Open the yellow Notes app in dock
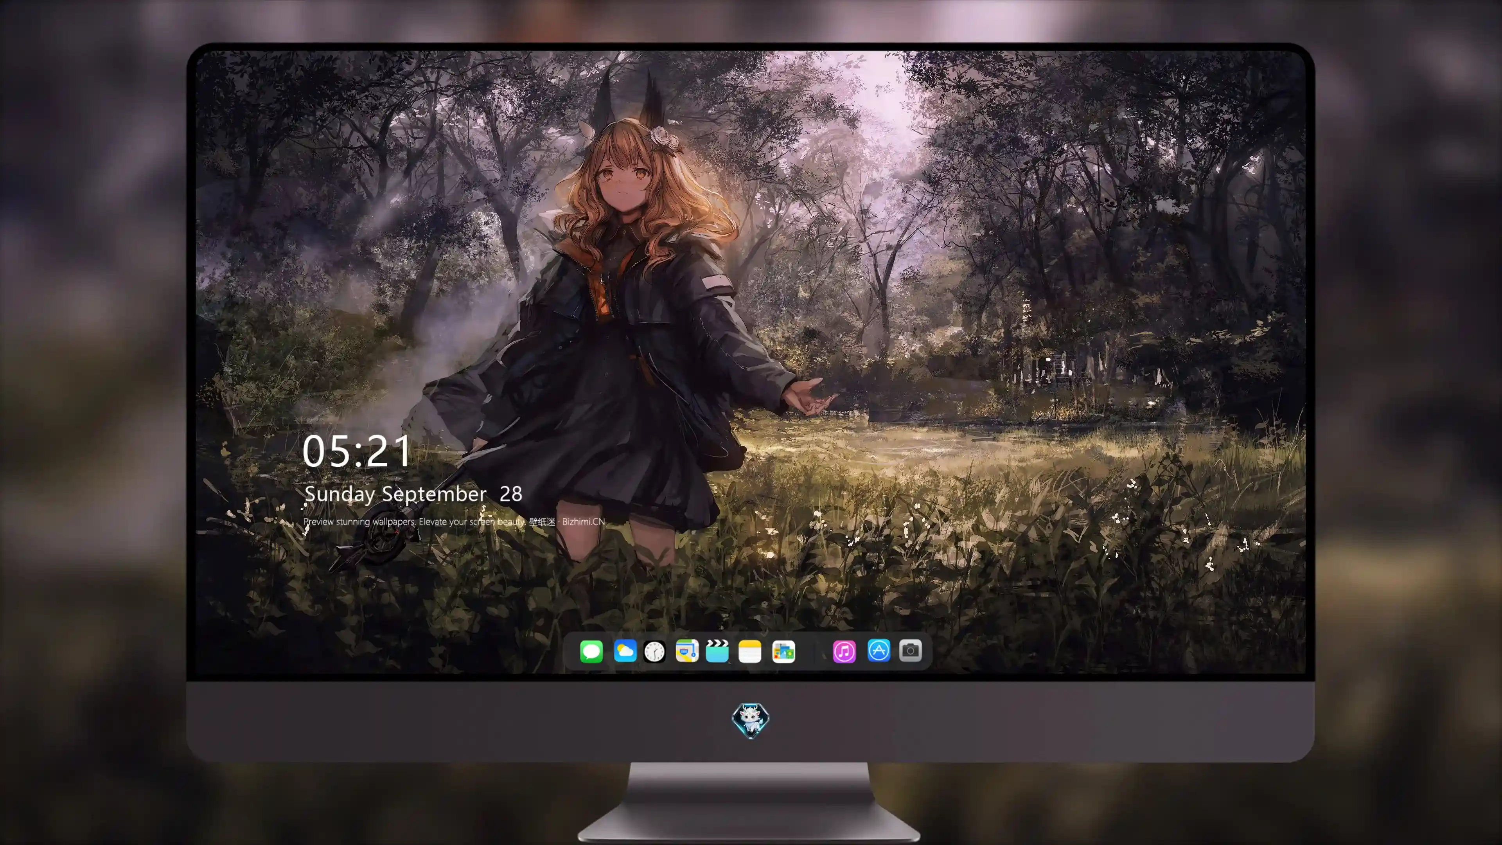This screenshot has height=845, width=1502. [750, 651]
